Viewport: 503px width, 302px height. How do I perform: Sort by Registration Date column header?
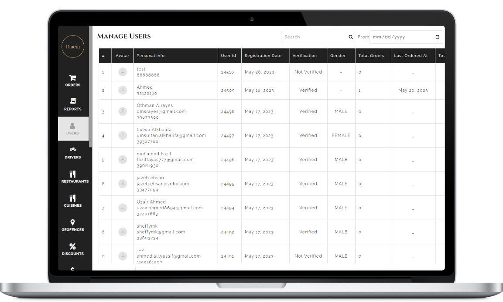[263, 56]
